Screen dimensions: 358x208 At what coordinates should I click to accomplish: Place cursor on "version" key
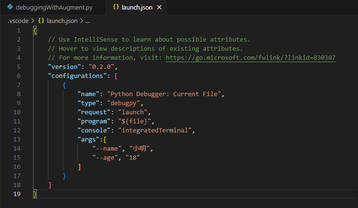click(64, 67)
